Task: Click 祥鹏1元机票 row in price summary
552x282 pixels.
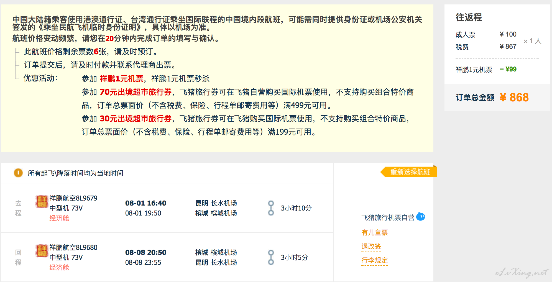Action: [486, 69]
